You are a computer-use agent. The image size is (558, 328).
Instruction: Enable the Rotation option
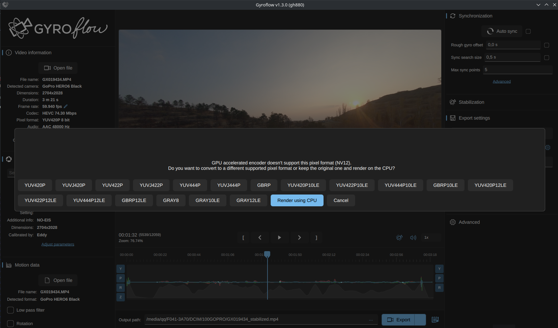10,324
